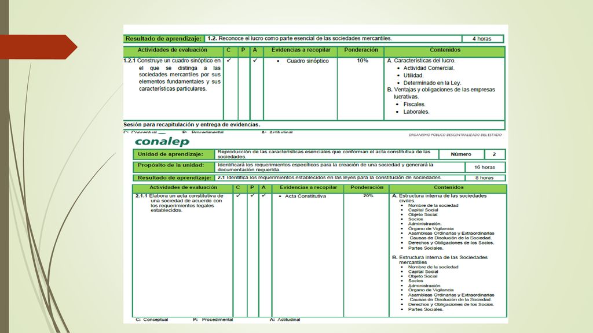Click the 'C: Conceptual' legend at the bottom
Screen dimensions: 593x333
coord(152,319)
